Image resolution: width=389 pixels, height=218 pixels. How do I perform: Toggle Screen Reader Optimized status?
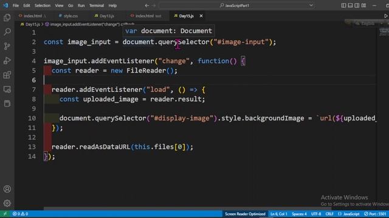coord(245,214)
